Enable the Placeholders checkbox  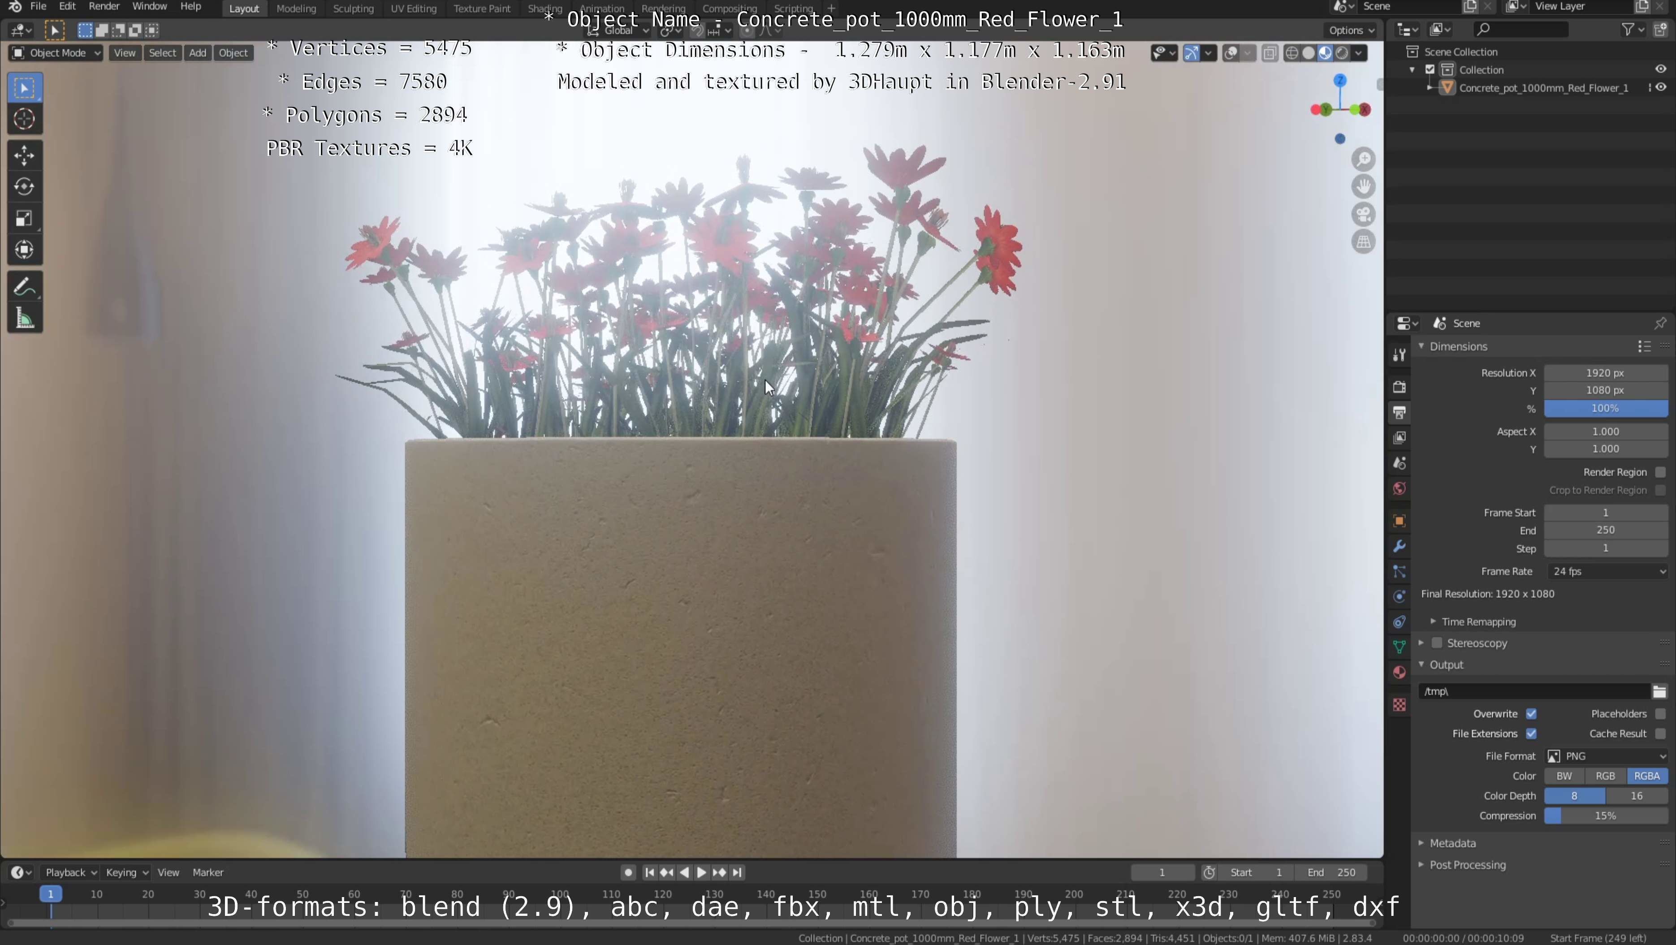pos(1660,714)
